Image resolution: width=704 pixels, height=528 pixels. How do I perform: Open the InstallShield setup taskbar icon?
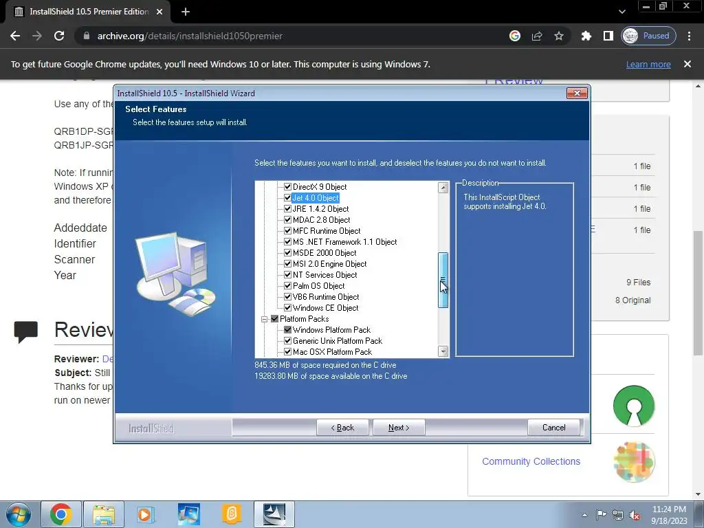pos(274,514)
